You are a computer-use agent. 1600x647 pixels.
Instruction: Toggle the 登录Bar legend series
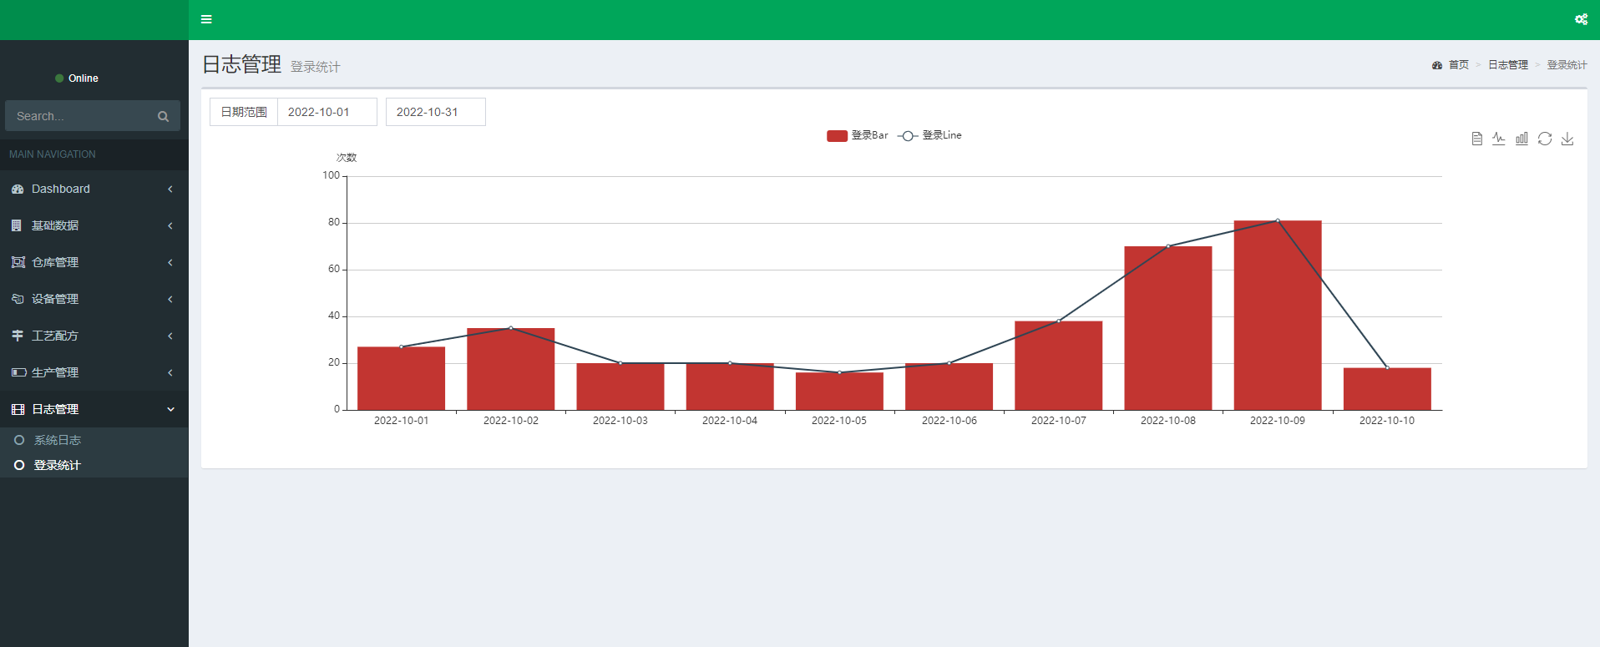point(857,135)
